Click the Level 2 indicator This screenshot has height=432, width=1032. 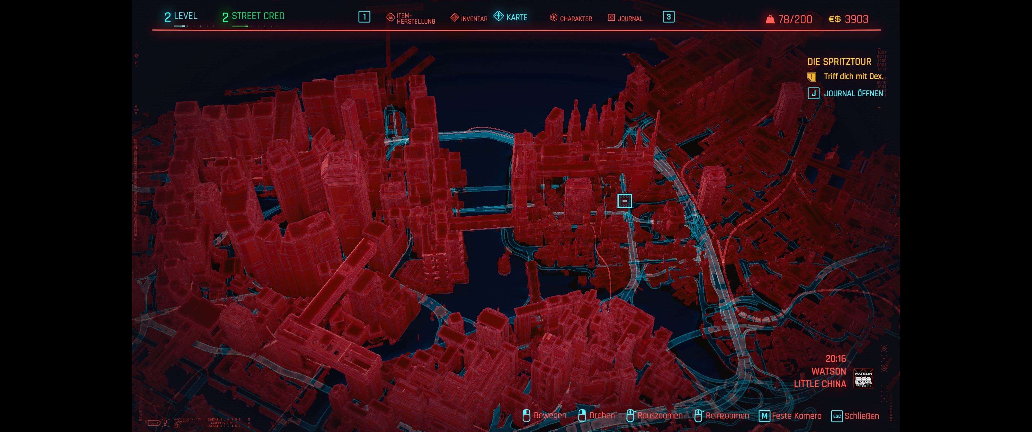point(181,16)
